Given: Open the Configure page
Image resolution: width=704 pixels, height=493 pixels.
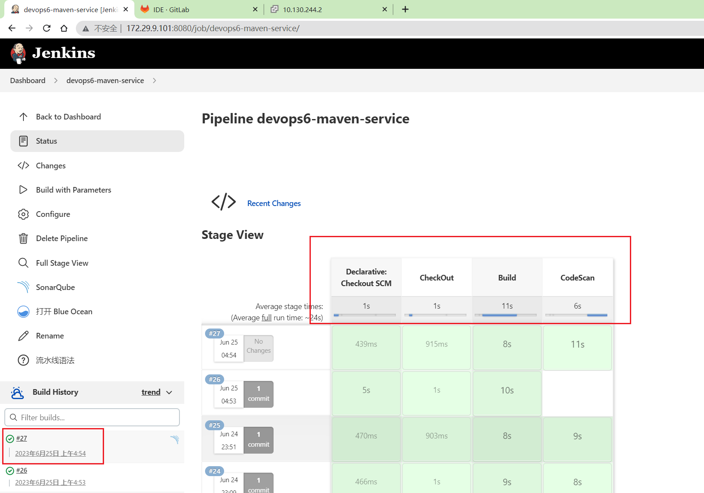Looking at the screenshot, I should (x=53, y=214).
